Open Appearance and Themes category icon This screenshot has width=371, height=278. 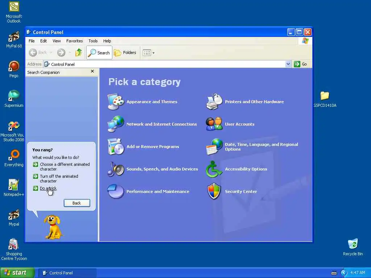point(116,102)
